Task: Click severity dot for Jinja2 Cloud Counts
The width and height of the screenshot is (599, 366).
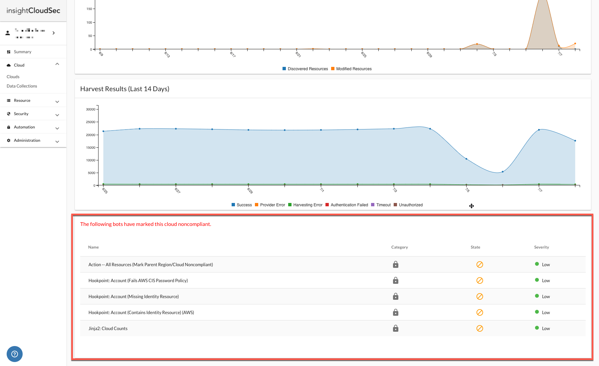Action: [x=537, y=328]
